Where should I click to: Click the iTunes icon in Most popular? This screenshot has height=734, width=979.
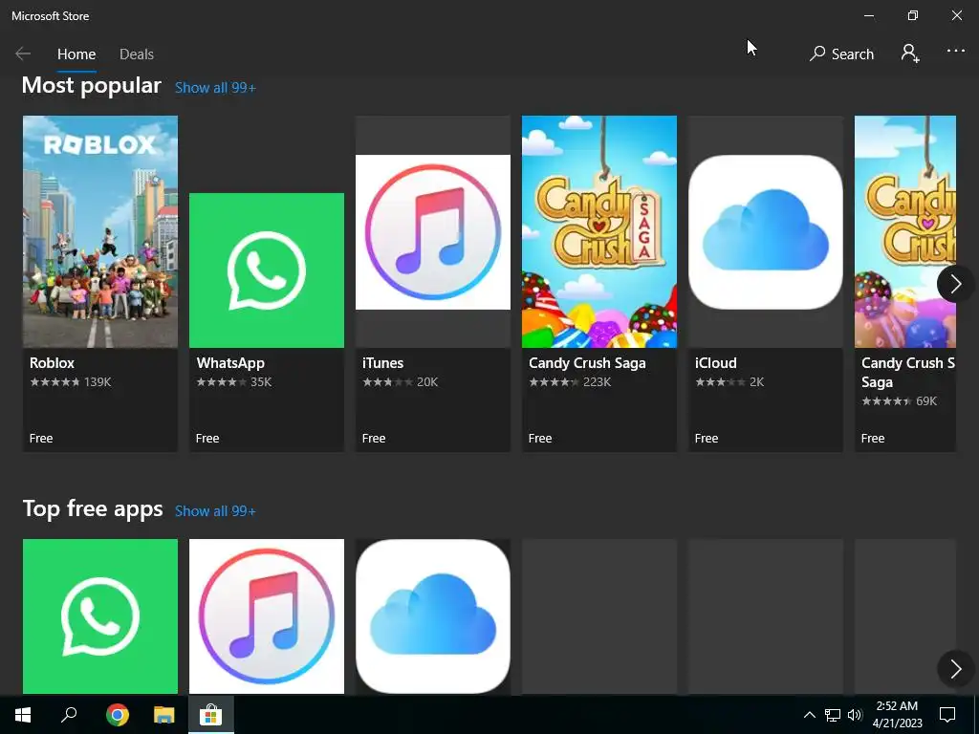[x=433, y=232]
